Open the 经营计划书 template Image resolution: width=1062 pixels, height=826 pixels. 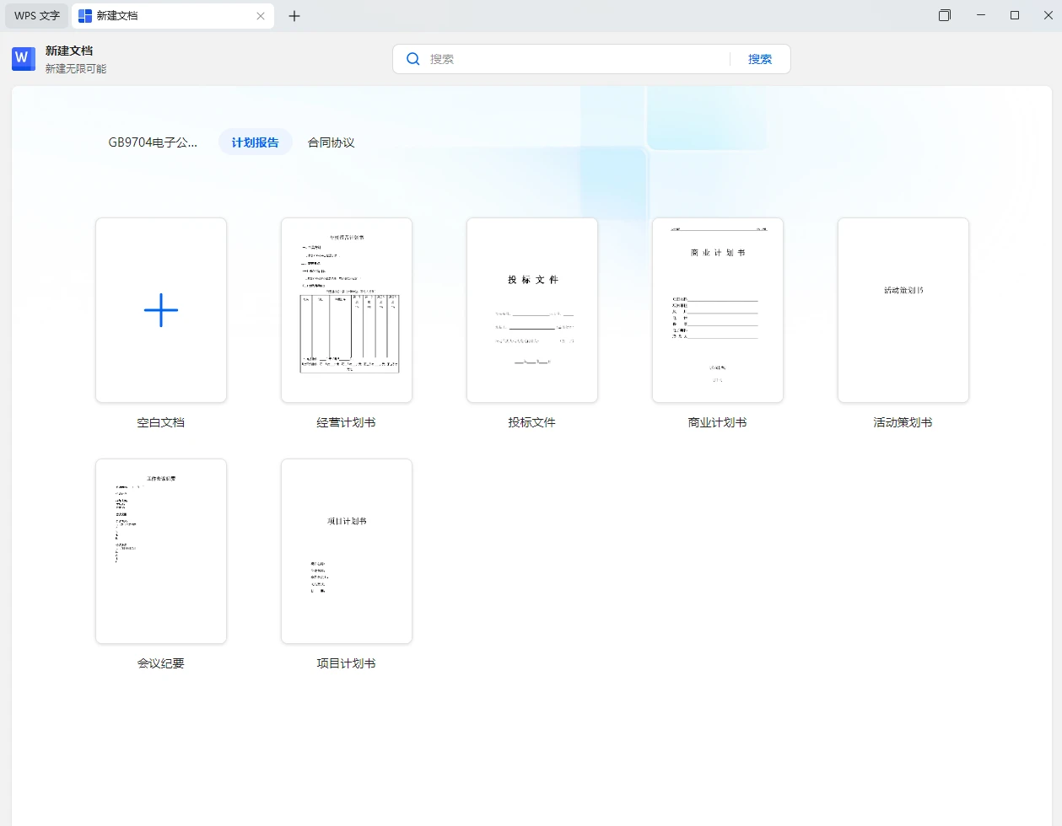pos(346,310)
